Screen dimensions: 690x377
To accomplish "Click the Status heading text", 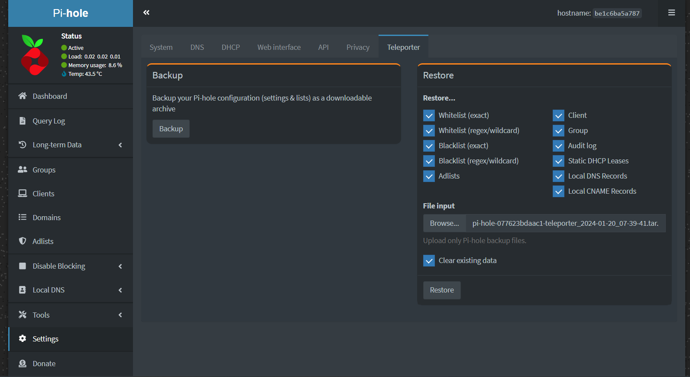I will click(71, 36).
